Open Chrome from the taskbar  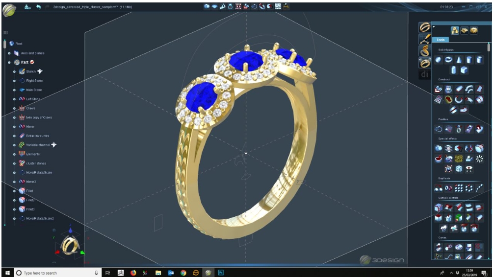[x=183, y=273]
